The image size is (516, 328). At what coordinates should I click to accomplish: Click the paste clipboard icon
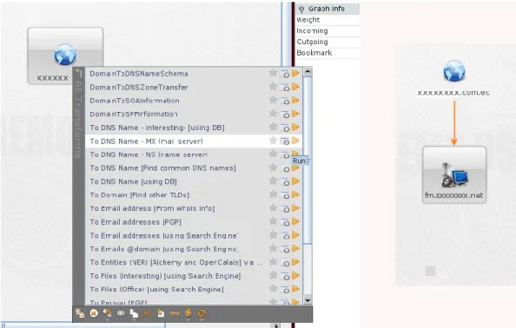(161, 313)
